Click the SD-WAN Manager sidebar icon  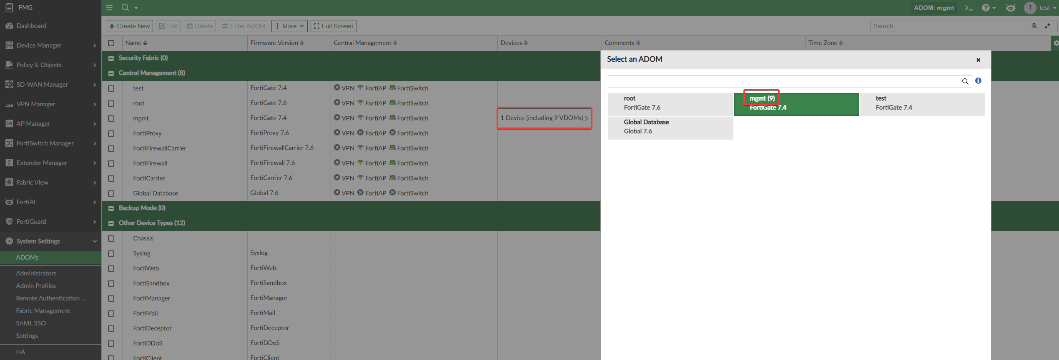[x=9, y=85]
